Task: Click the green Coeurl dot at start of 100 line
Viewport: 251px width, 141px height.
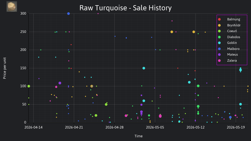Action: (29, 86)
